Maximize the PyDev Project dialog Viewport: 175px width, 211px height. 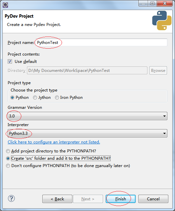pyautogui.click(x=152, y=4)
